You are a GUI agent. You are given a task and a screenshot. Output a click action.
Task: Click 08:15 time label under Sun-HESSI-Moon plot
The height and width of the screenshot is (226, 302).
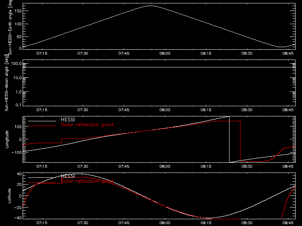tap(206, 110)
